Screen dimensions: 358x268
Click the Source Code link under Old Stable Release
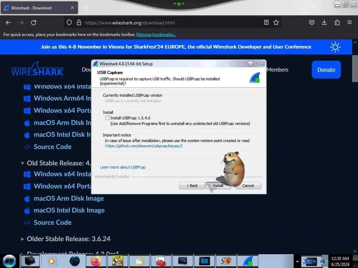[x=52, y=222]
